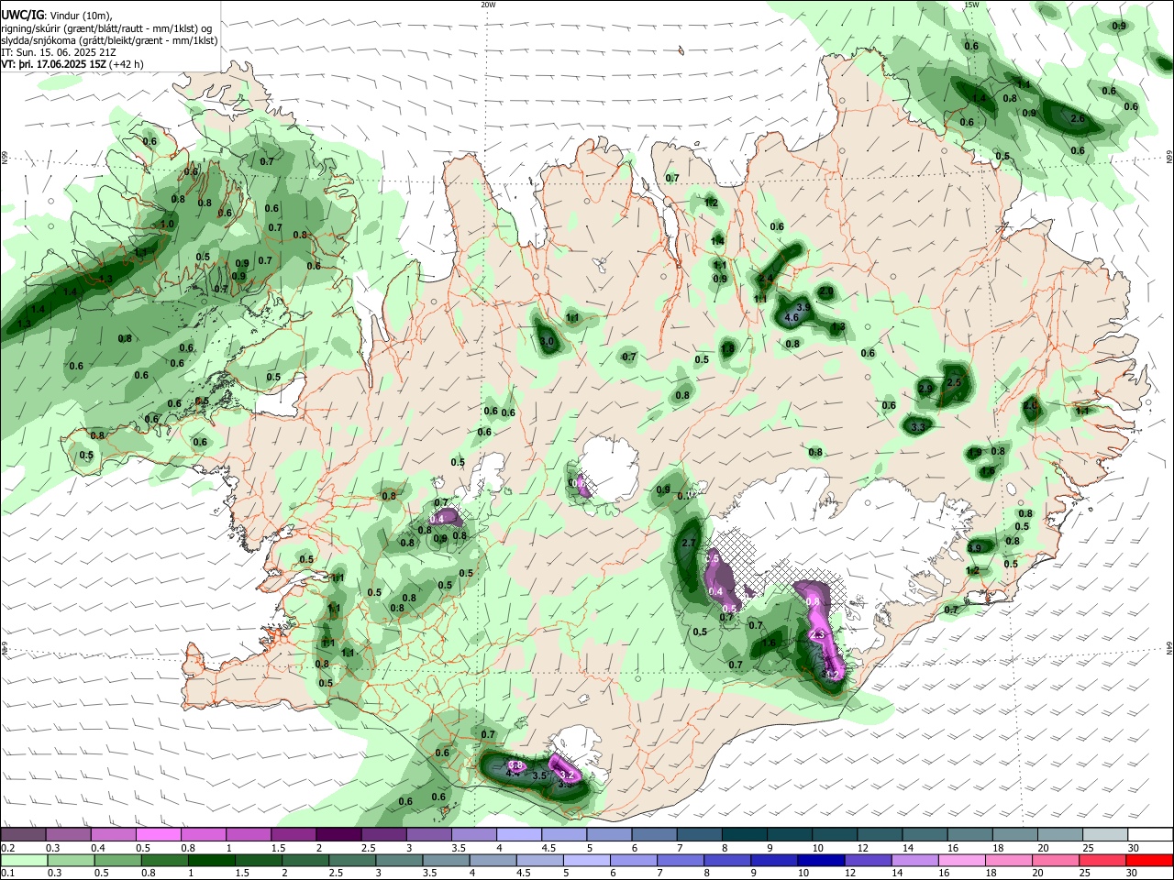This screenshot has width=1174, height=880.
Task: Click the '0.1' label in the lower legend row
Action: click(7, 872)
